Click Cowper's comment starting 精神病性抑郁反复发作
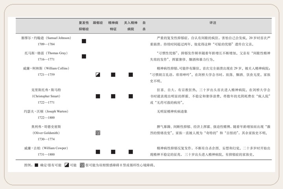 pos(210,151)
